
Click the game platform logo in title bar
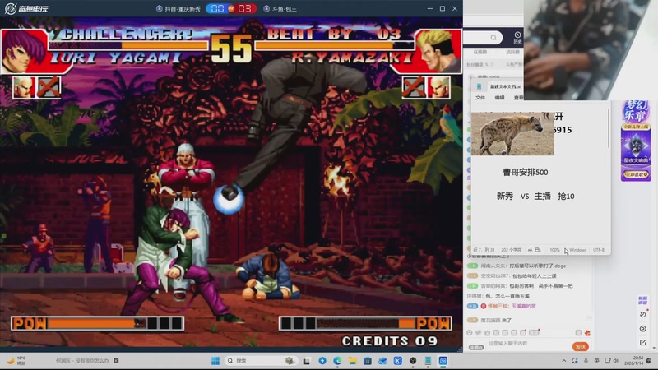(26, 8)
